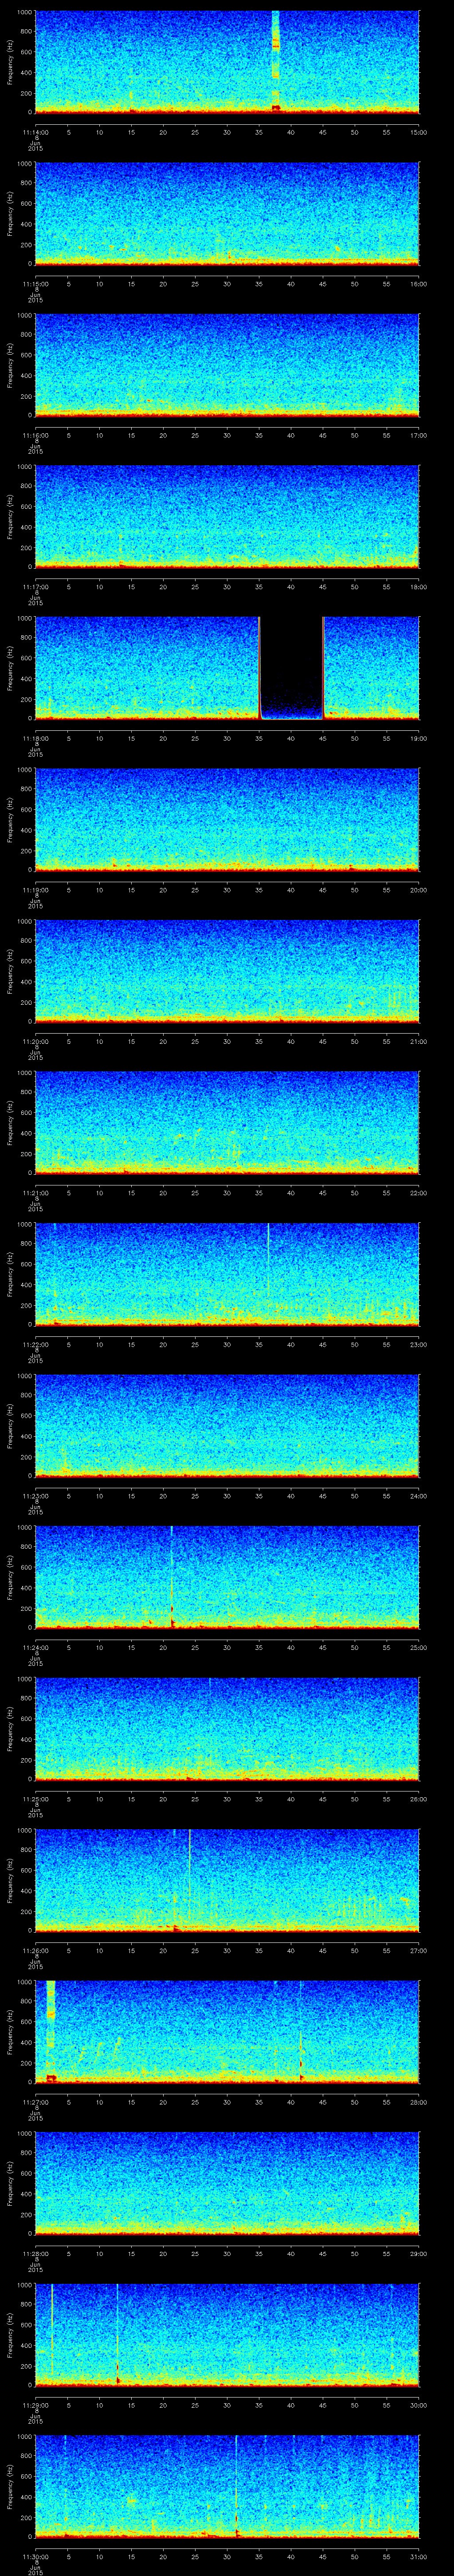Click the "17:00" end time label
The height and width of the screenshot is (2576, 454).
(419, 435)
